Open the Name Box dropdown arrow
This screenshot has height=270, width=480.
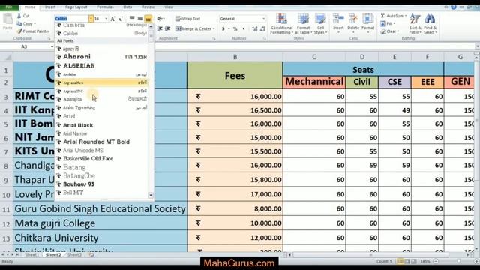tap(52, 46)
